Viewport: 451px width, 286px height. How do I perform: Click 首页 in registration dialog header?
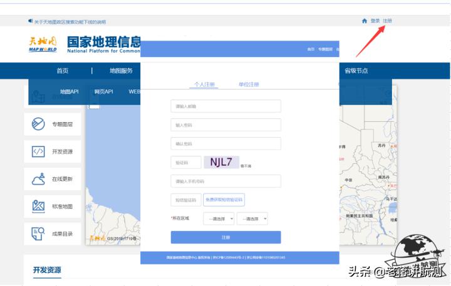pos(311,49)
